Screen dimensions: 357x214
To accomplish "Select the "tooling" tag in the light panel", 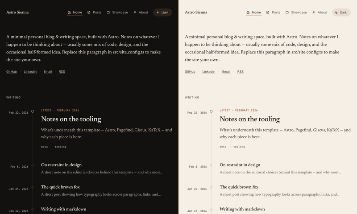I will click(239, 147).
